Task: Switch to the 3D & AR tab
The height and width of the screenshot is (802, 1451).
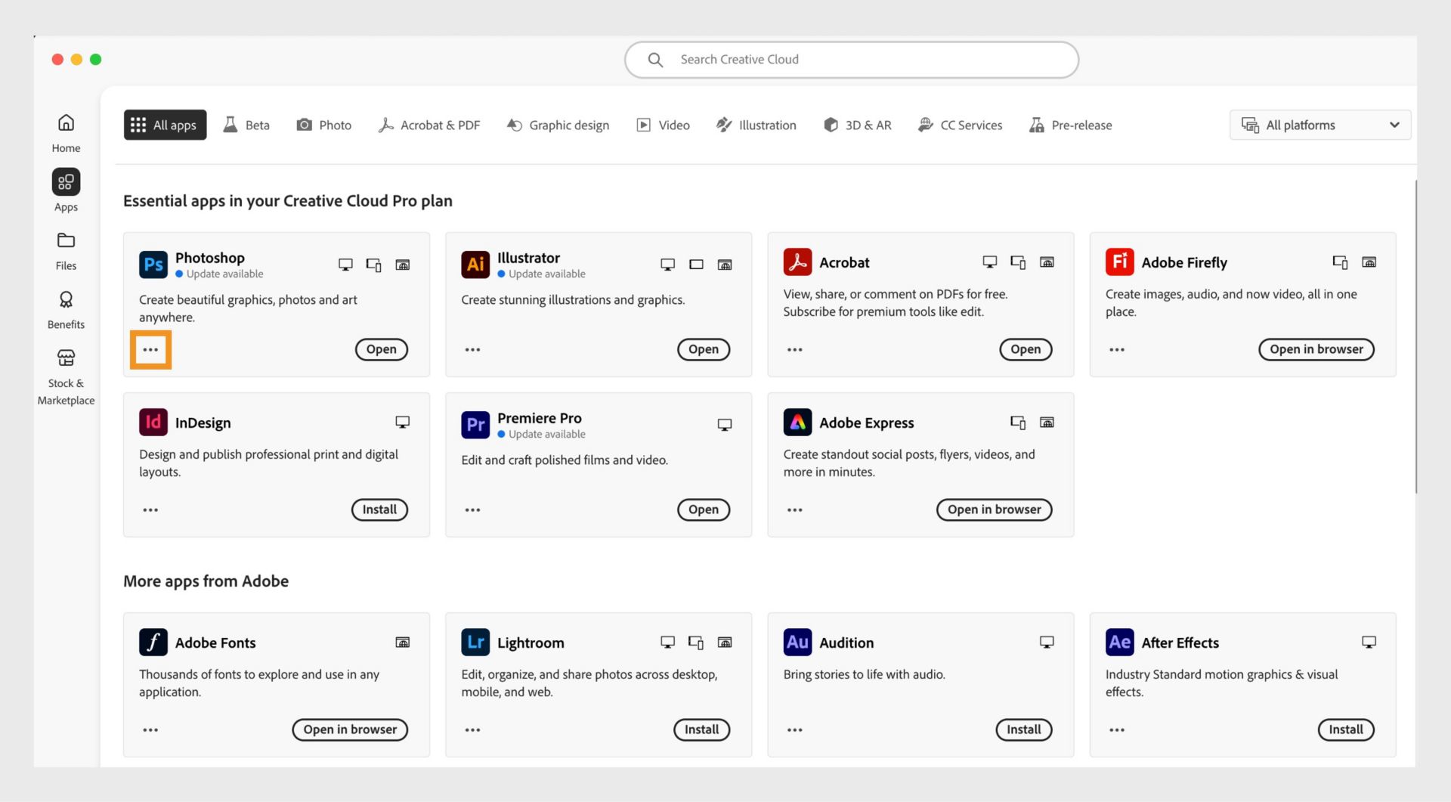Action: coord(858,125)
